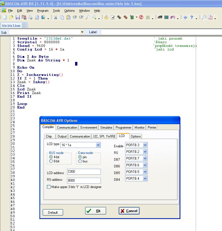Click the Ok button

tap(96, 211)
